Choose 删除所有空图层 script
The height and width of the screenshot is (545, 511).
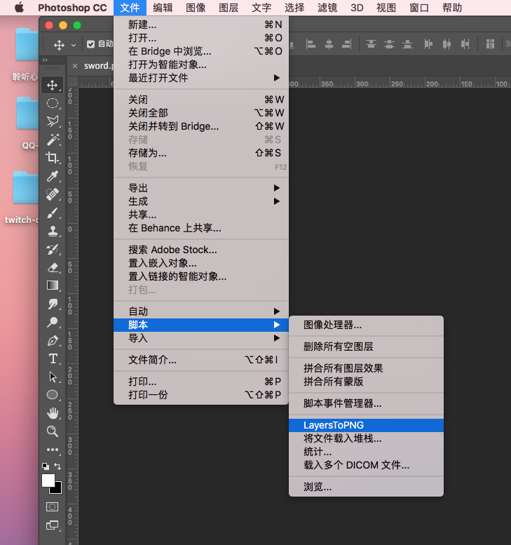click(366, 346)
